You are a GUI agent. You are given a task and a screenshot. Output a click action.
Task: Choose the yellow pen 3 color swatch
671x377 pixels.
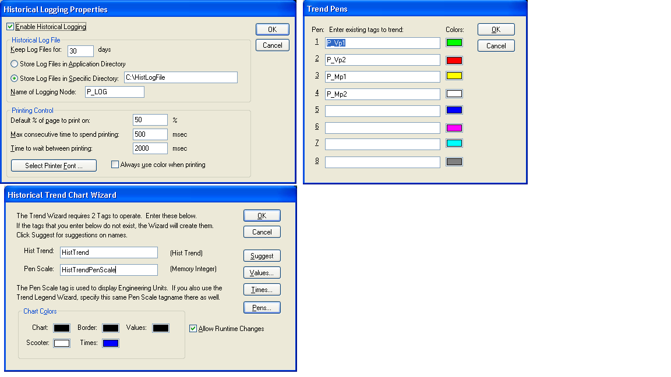(454, 76)
